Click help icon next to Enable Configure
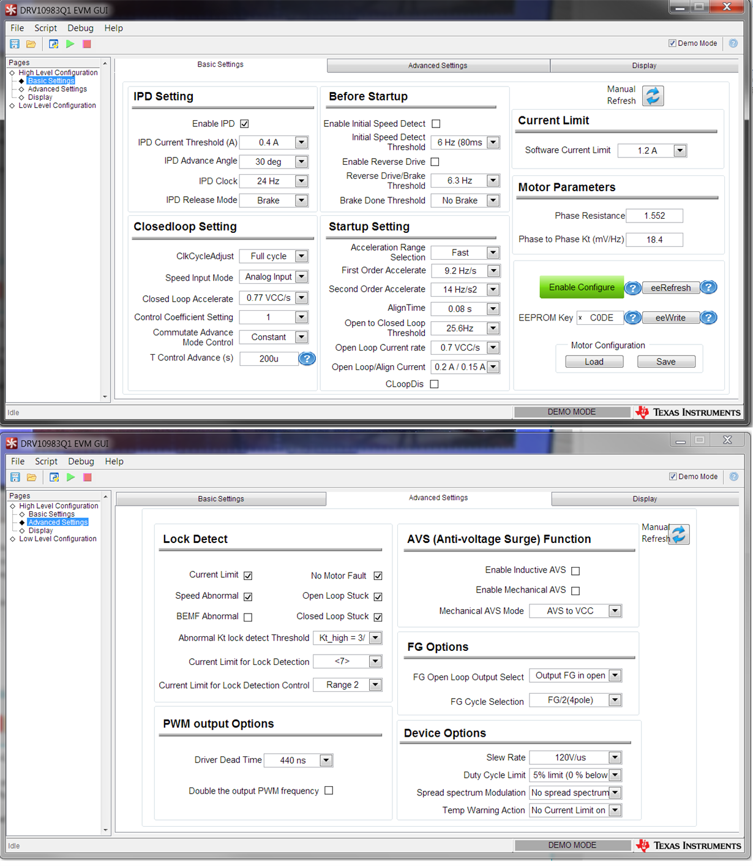The width and height of the screenshot is (753, 866). (x=633, y=287)
